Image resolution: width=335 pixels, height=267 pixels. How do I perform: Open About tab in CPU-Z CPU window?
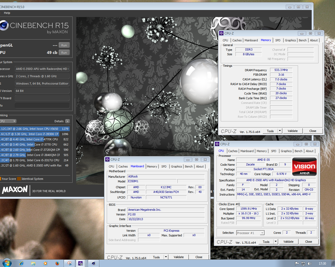coord(310,151)
